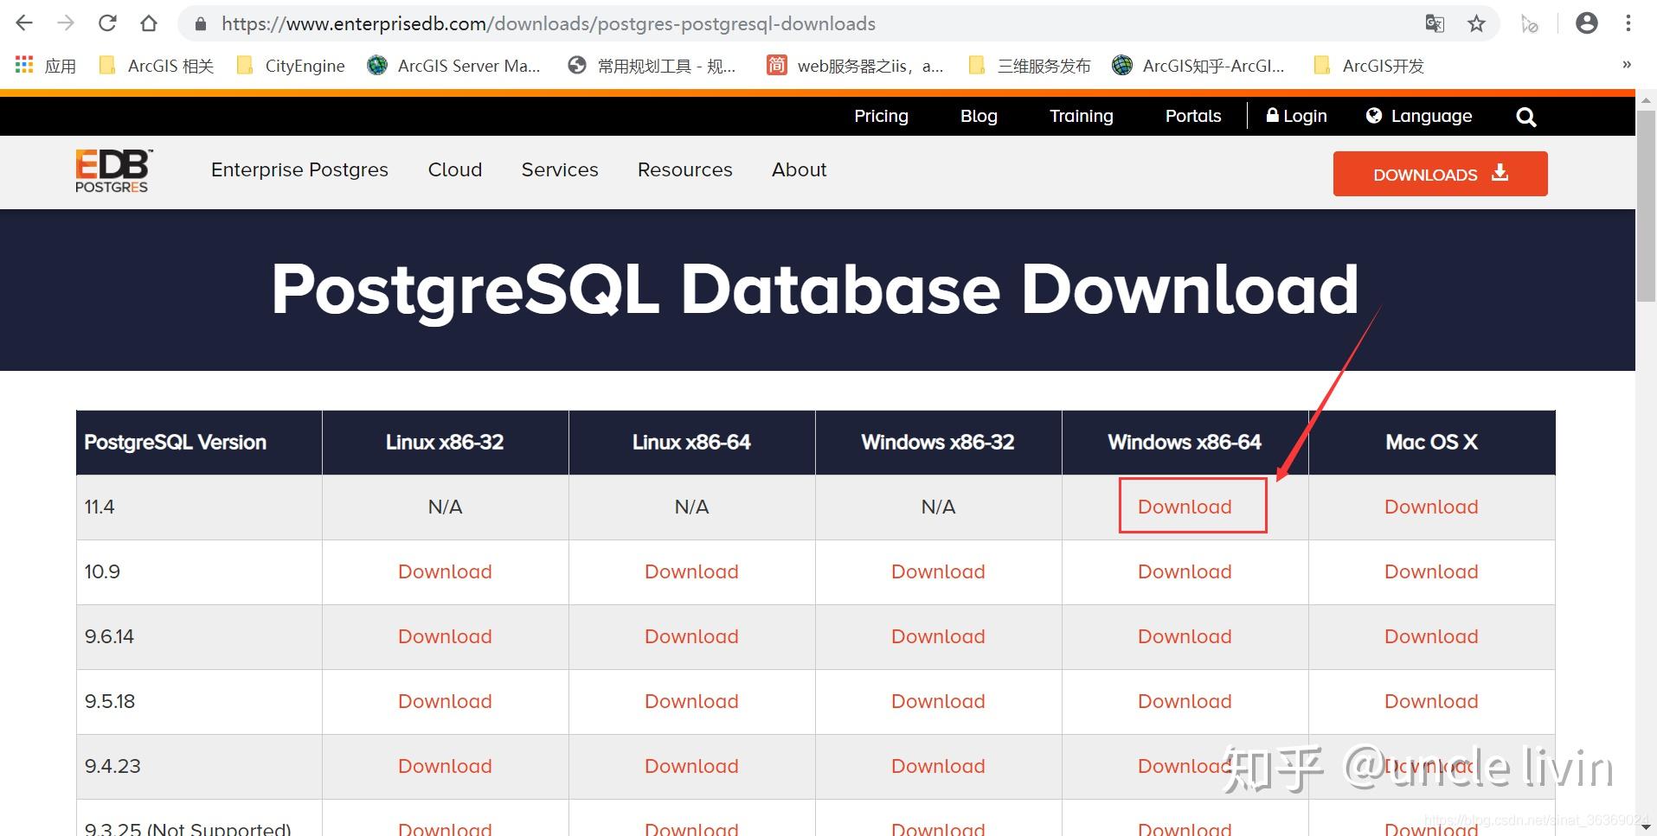Image resolution: width=1657 pixels, height=836 pixels.
Task: Click the apps grid icon on bookmarks bar
Action: pos(23,65)
